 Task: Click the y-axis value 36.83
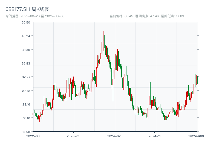26,63
